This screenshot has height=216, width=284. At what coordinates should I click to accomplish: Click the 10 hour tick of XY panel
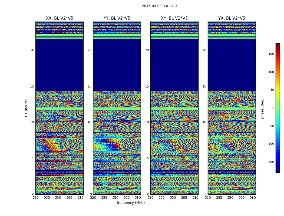[147, 122]
